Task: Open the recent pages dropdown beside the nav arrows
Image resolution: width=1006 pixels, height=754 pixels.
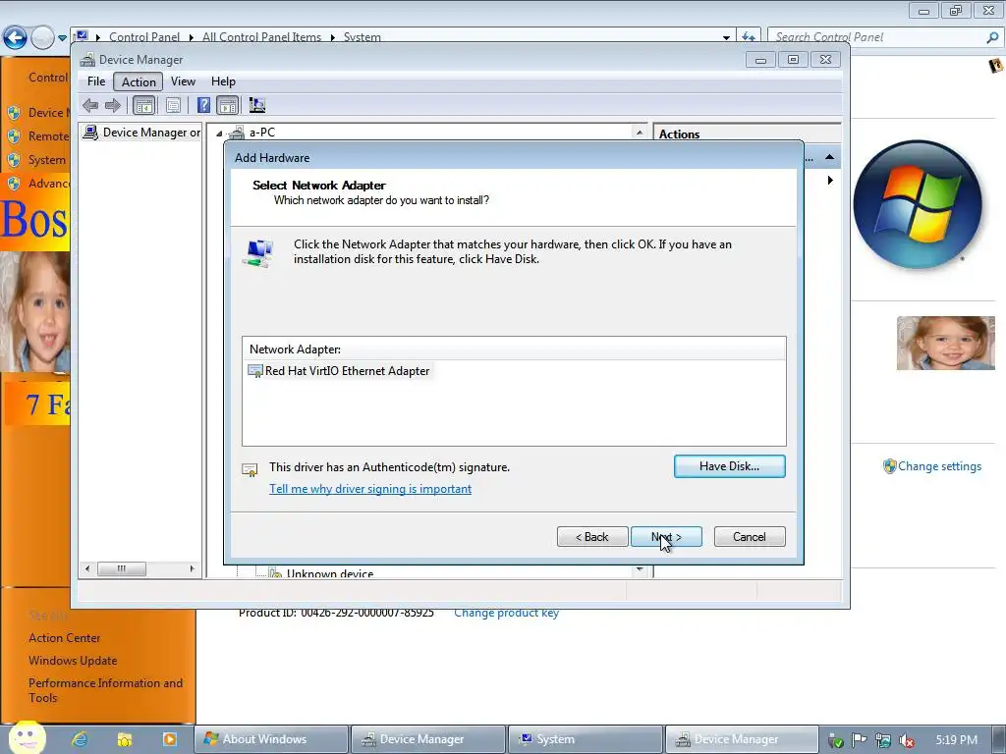Action: pyautogui.click(x=62, y=38)
